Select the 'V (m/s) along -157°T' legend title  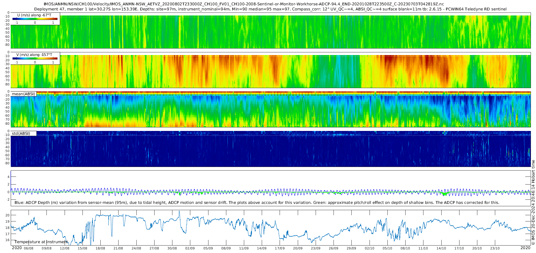[34, 55]
